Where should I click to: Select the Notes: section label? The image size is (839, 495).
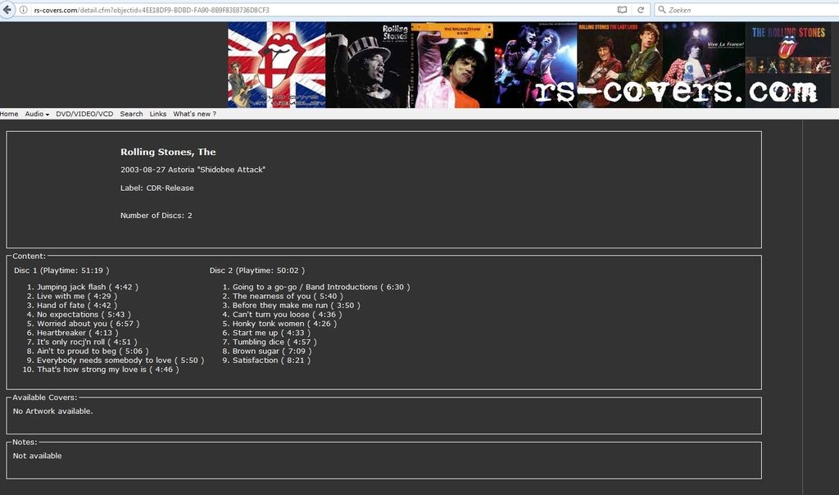coord(25,442)
